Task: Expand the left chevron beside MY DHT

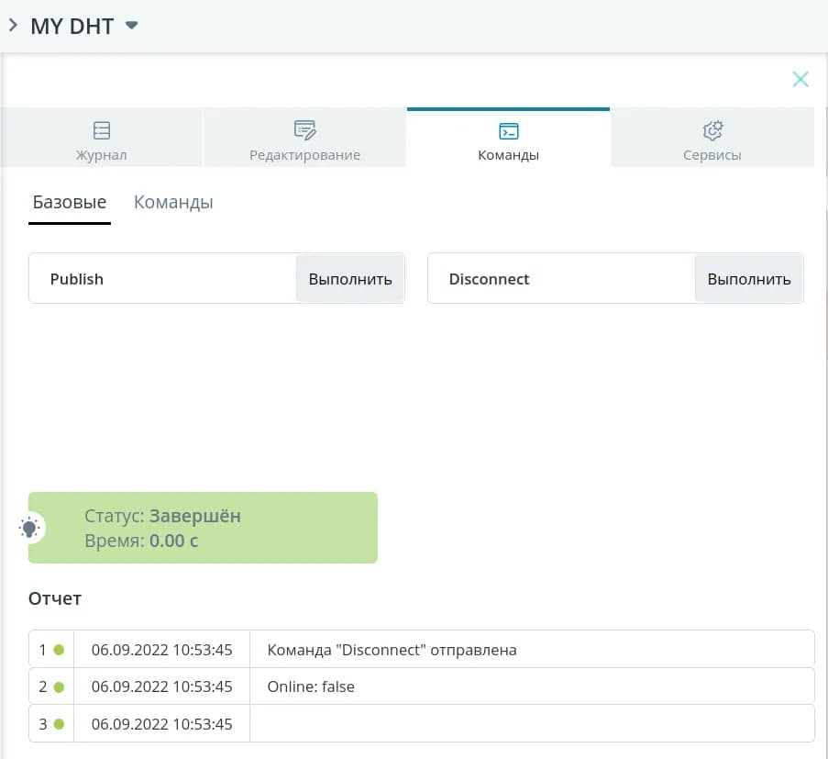Action: pos(13,26)
